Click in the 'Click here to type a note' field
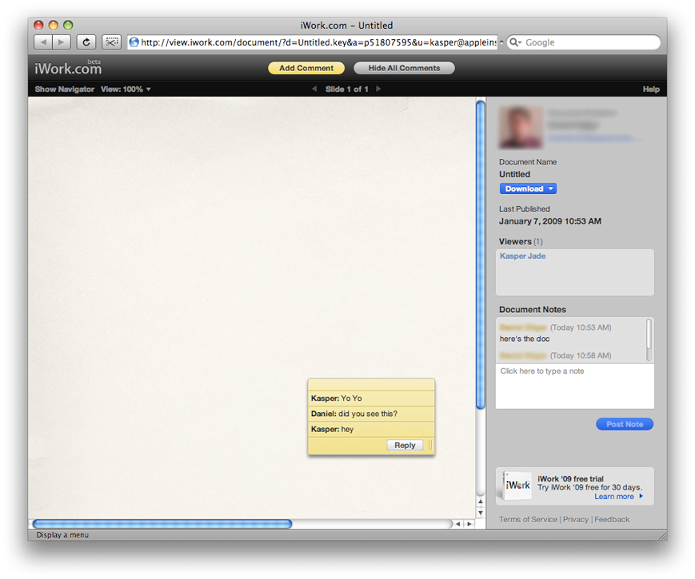The image size is (695, 579). pyautogui.click(x=575, y=387)
